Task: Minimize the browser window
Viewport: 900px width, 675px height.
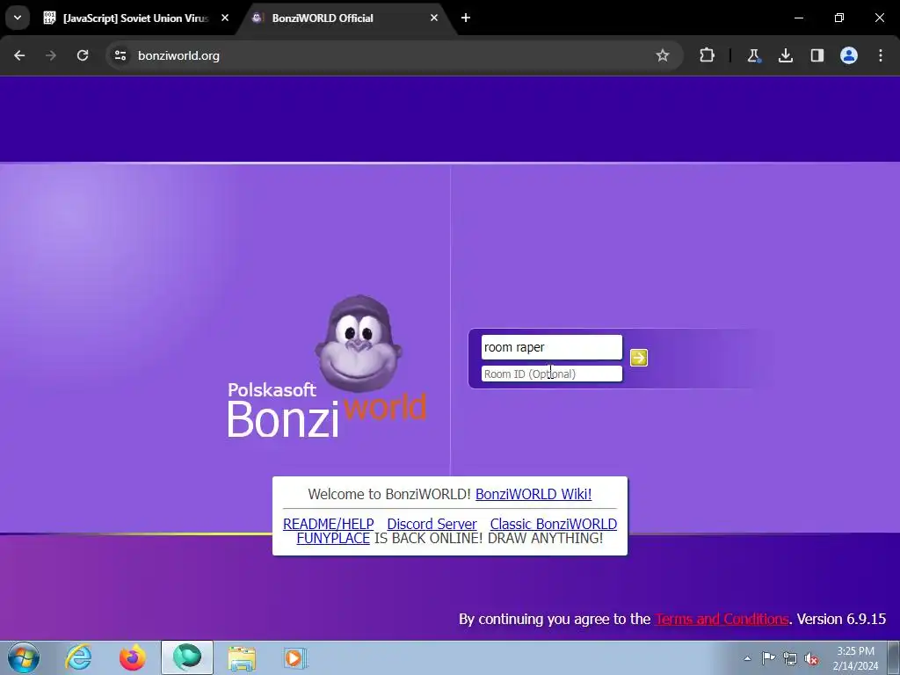Action: click(x=798, y=18)
